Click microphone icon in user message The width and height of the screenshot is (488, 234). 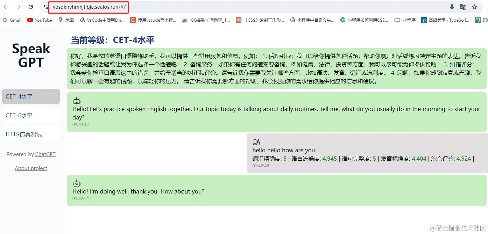(256, 142)
